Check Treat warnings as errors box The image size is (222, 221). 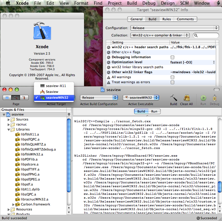(172, 82)
